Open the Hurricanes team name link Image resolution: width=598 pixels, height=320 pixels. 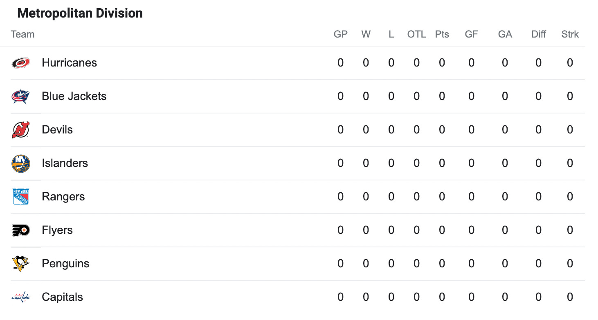pos(70,63)
